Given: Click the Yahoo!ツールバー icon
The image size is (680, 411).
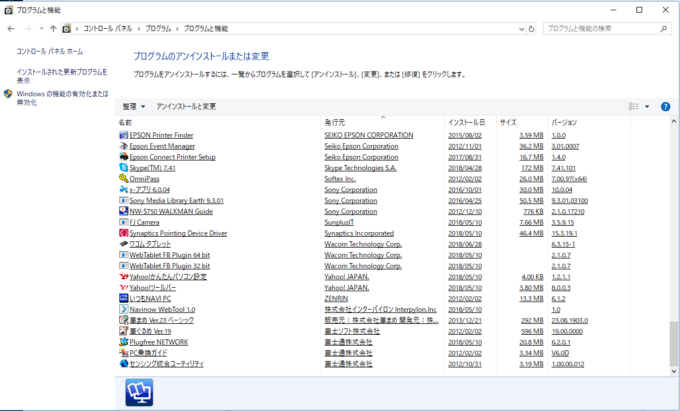Looking at the screenshot, I should click(123, 288).
